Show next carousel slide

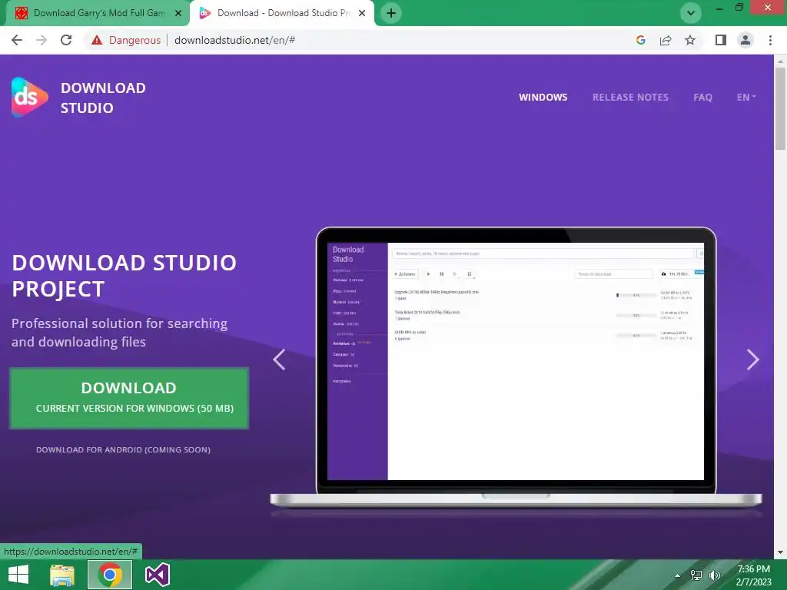[x=753, y=360]
